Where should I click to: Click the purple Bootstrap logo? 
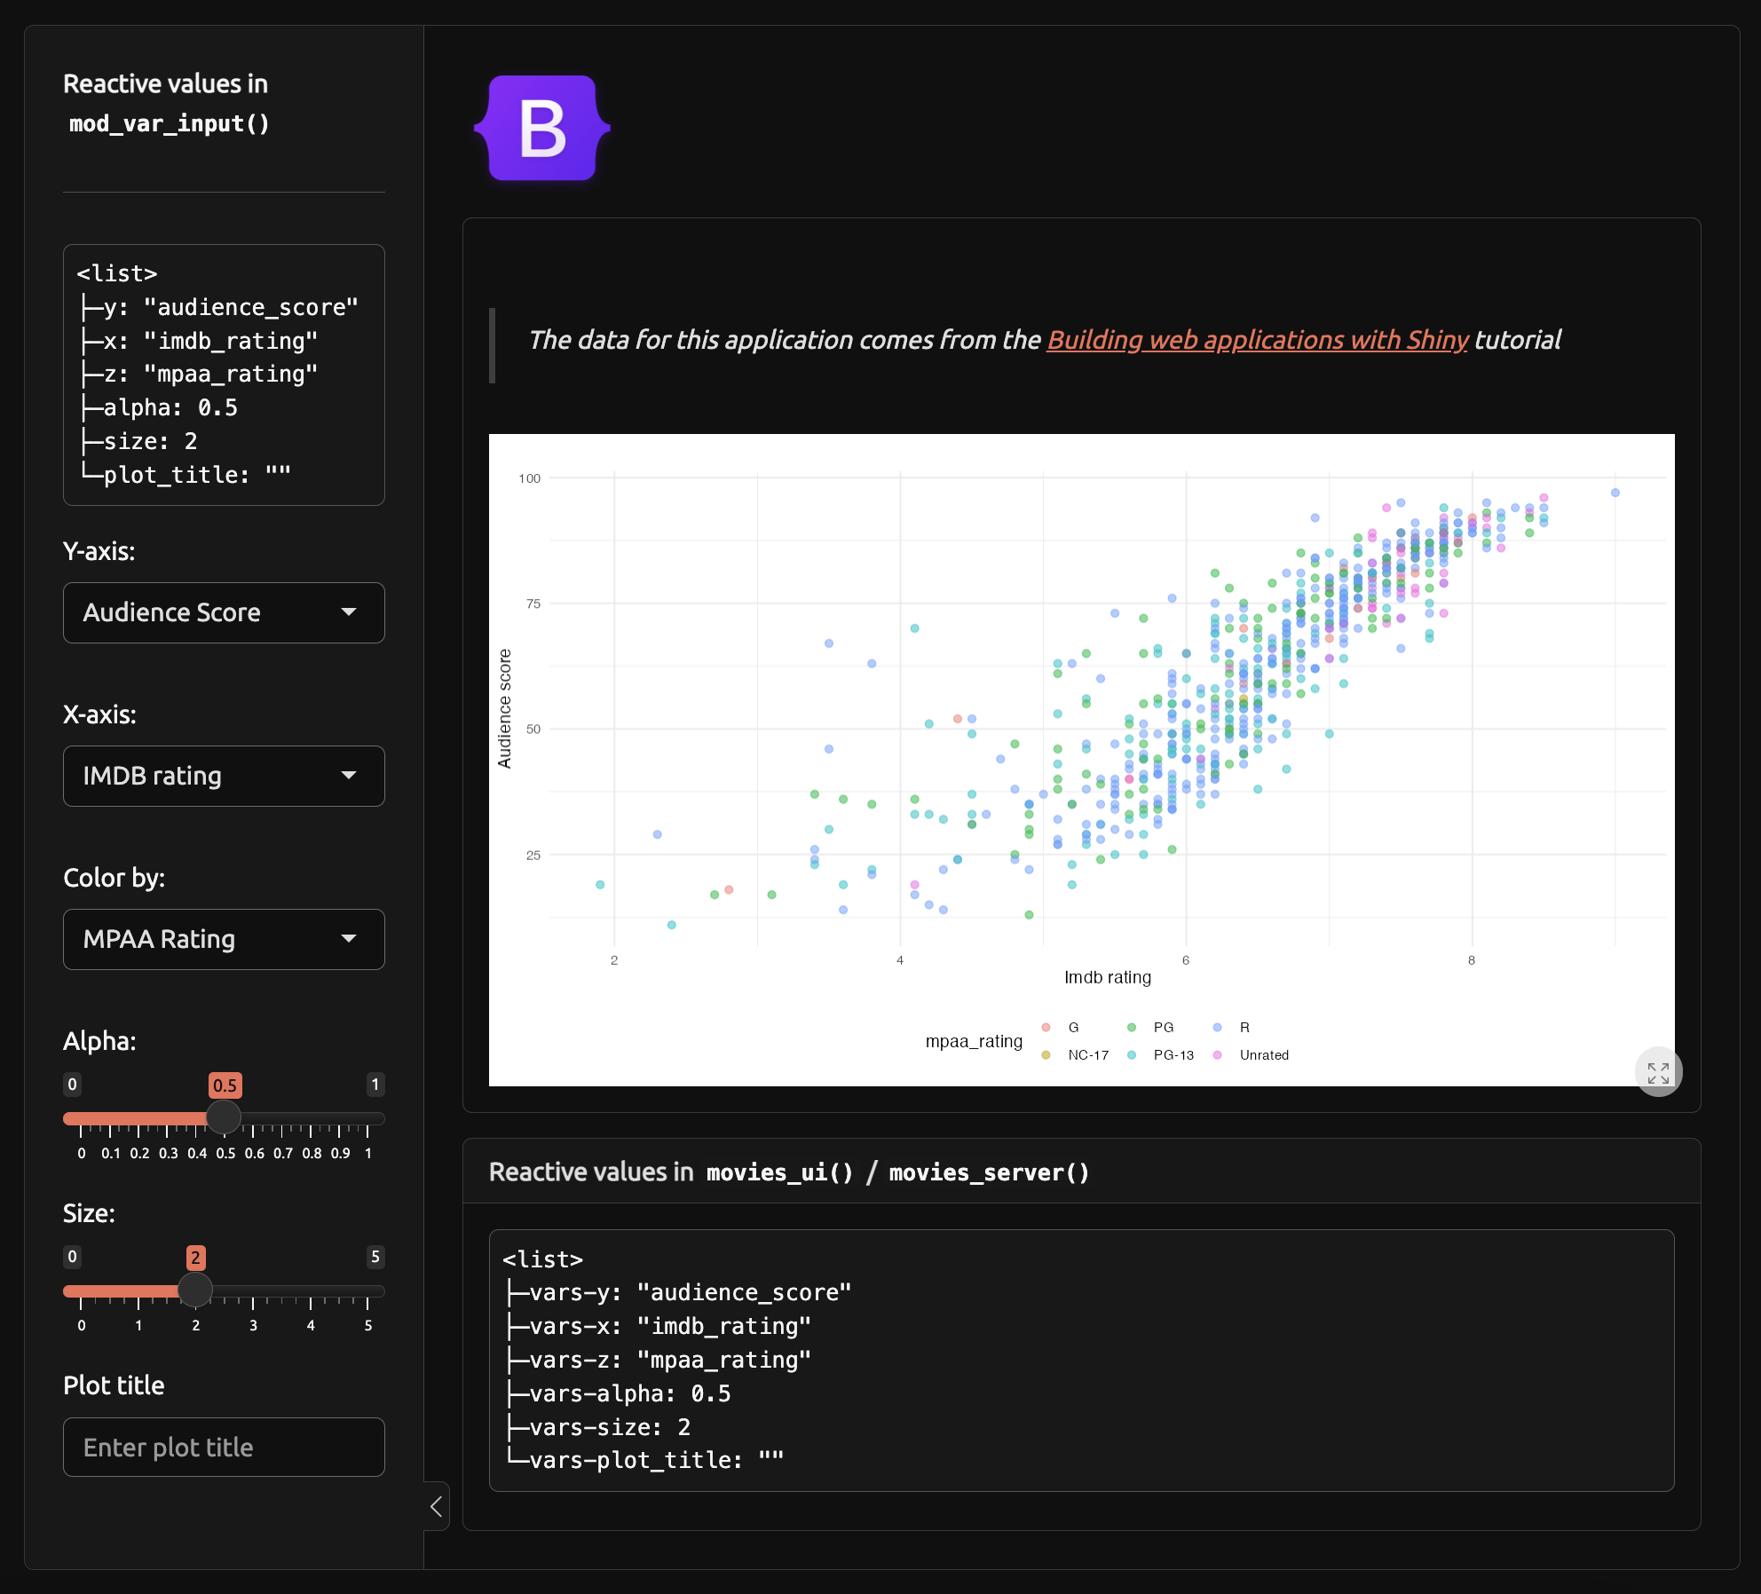click(542, 129)
